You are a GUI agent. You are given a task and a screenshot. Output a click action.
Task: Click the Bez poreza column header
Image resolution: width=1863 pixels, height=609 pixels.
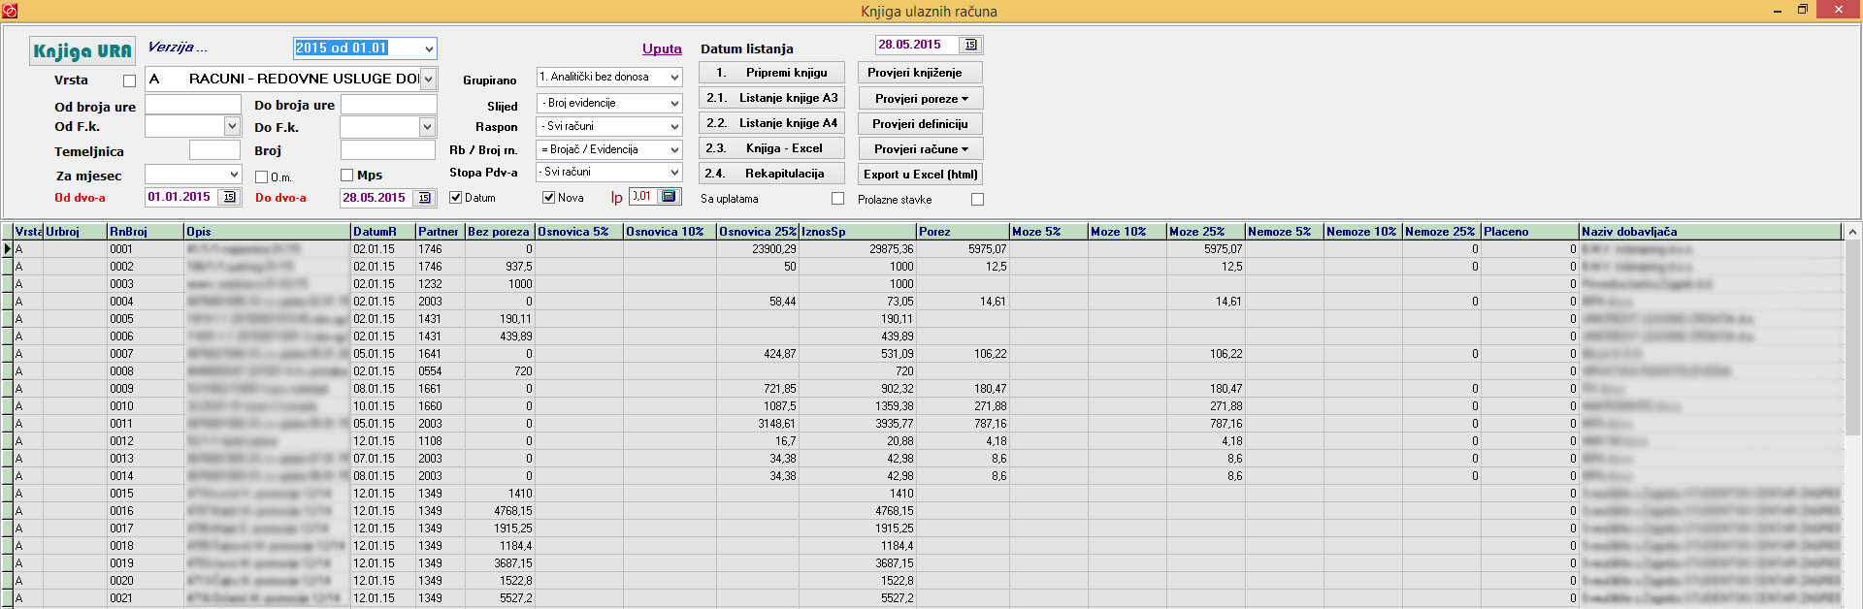pyautogui.click(x=500, y=232)
